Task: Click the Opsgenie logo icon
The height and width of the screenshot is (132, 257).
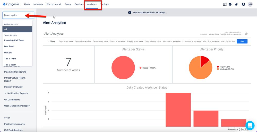Action: pyautogui.click(x=4, y=4)
